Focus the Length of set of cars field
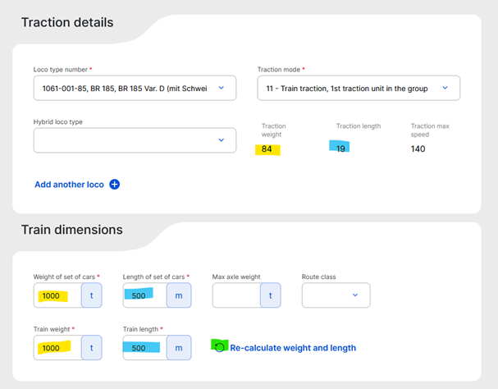The height and width of the screenshot is (389, 498). tap(145, 295)
